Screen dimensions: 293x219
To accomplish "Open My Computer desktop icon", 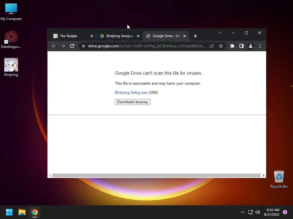I will (x=11, y=12).
